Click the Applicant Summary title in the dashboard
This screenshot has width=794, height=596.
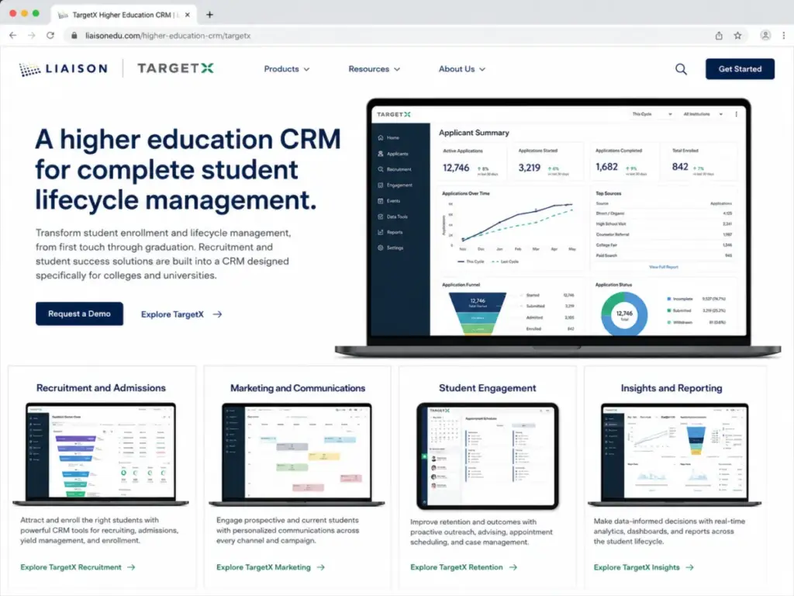point(474,132)
